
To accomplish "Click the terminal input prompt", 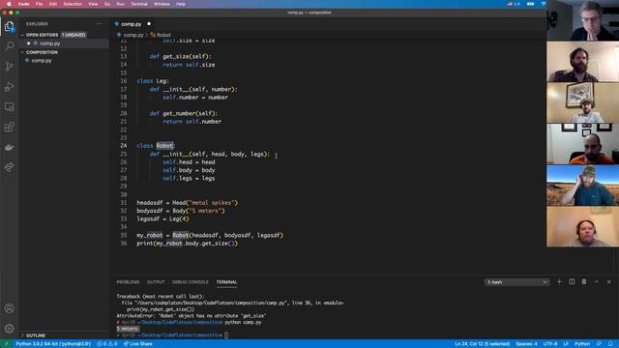I will [226, 335].
